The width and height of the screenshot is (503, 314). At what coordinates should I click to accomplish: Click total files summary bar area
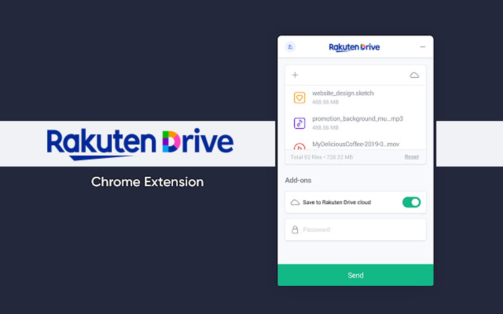click(x=355, y=157)
